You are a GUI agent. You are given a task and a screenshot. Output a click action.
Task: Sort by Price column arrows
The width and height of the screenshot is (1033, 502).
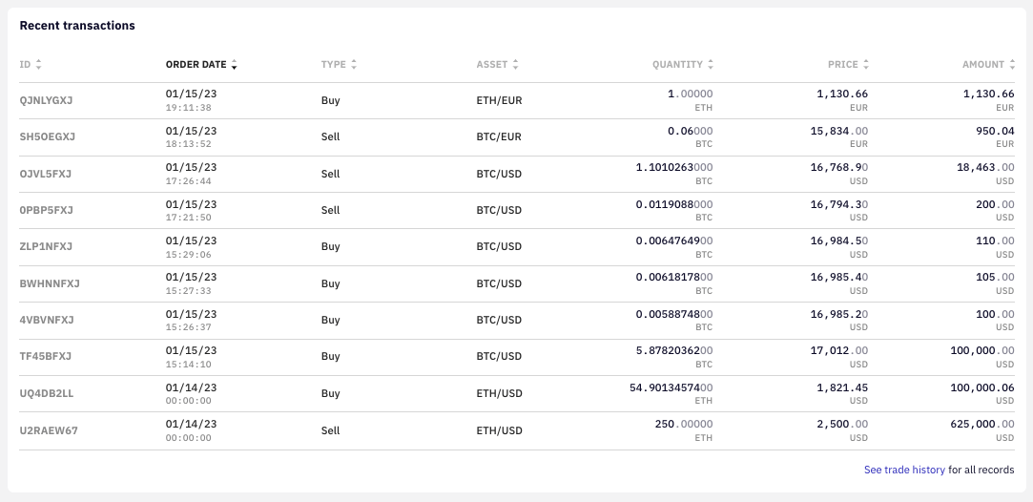[866, 65]
